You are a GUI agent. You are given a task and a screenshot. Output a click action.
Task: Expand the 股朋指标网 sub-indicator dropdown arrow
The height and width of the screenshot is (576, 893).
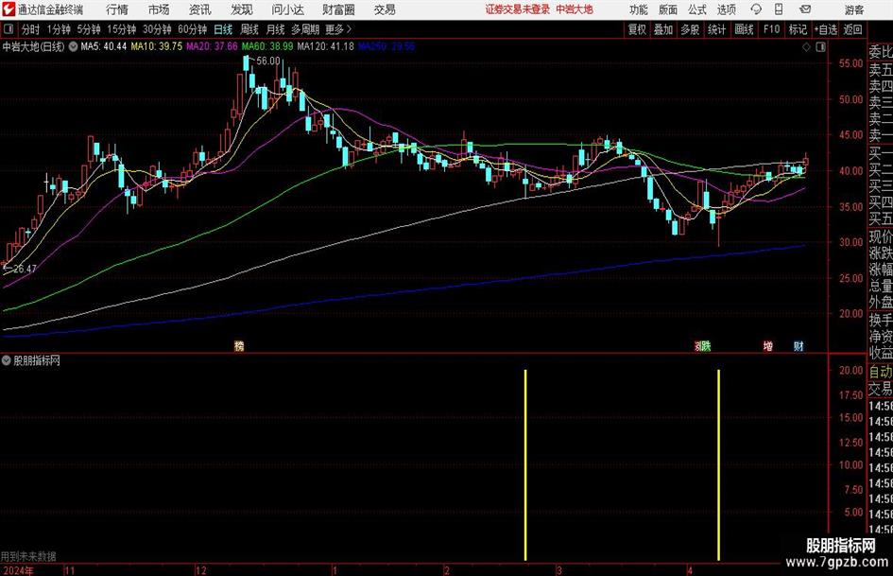click(7, 360)
